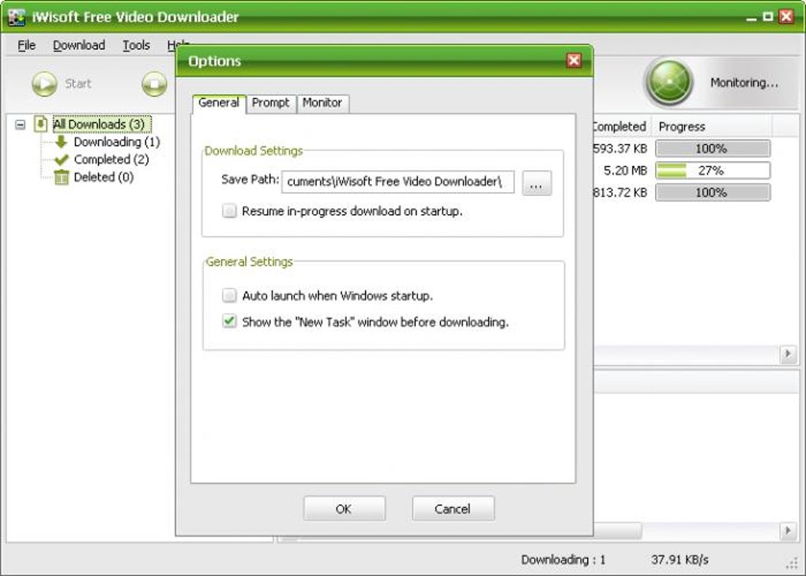Browse for save path with ellipsis button
Screen dimensions: 806x576
[537, 183]
